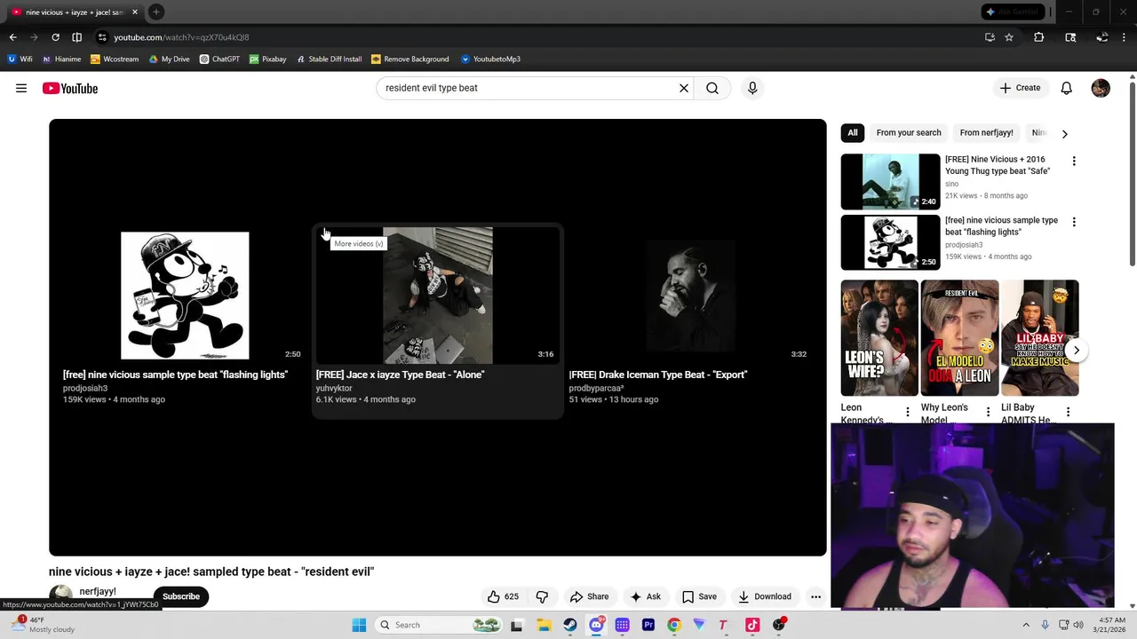1137x639 pixels.
Task: Play endscreen Drake Iceman 'Export' video
Action: tap(690, 296)
